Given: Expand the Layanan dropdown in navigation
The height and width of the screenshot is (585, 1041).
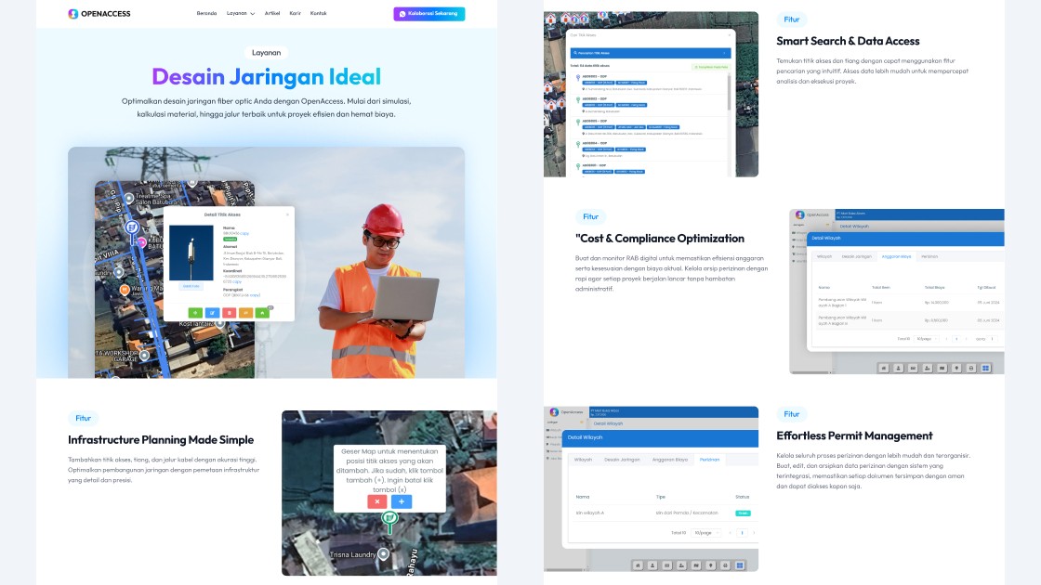Looking at the screenshot, I should [241, 13].
